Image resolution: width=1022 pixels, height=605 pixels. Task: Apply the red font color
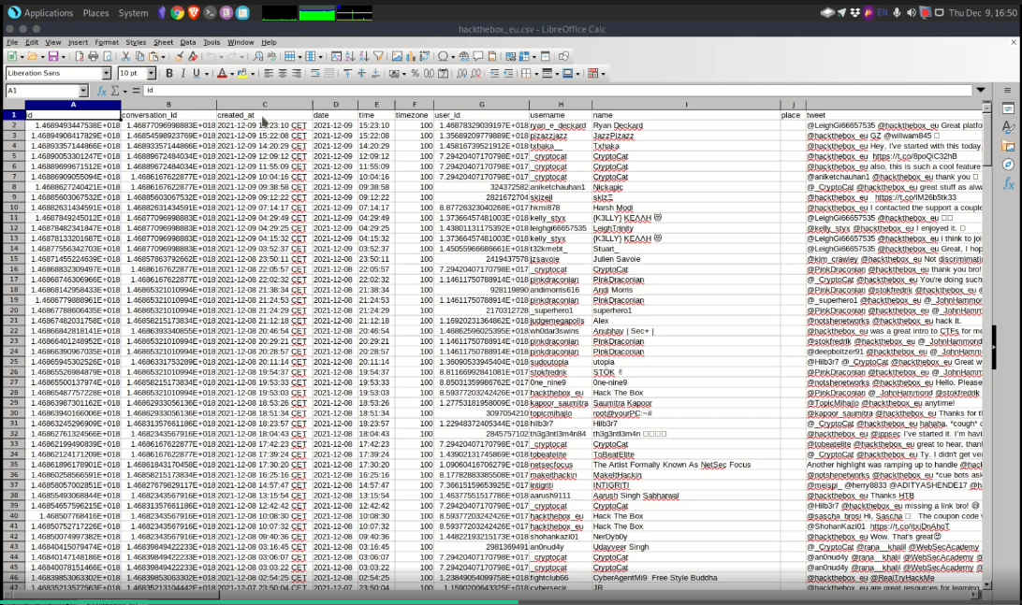point(222,74)
